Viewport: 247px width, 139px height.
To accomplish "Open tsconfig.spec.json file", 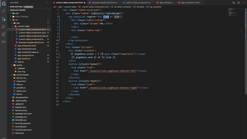I will [x=23, y=130].
